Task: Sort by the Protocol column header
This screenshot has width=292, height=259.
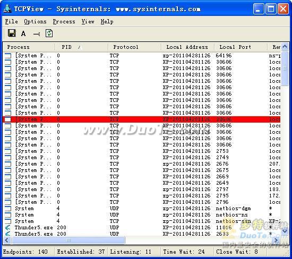Action: (135, 47)
